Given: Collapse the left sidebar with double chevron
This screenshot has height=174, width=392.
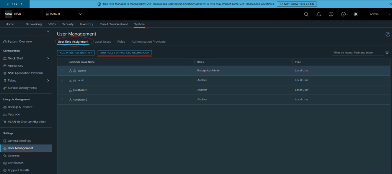Looking at the screenshot, I should point(48,31).
